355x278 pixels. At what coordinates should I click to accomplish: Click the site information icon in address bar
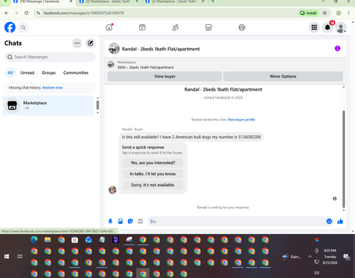pos(38,13)
